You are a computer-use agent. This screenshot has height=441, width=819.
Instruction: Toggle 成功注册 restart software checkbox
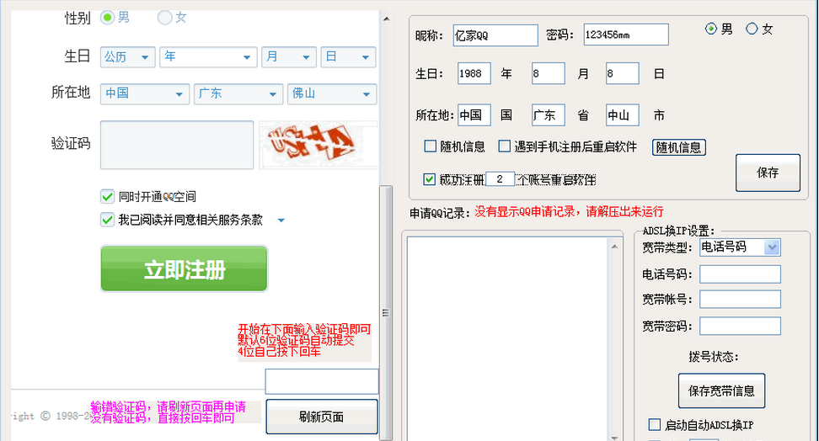(430, 179)
